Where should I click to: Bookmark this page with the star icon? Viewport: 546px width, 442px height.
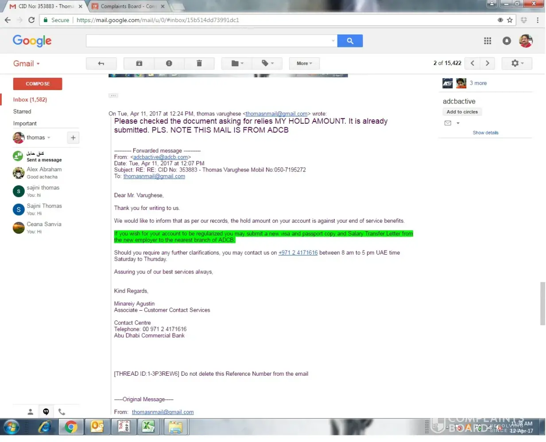click(510, 20)
